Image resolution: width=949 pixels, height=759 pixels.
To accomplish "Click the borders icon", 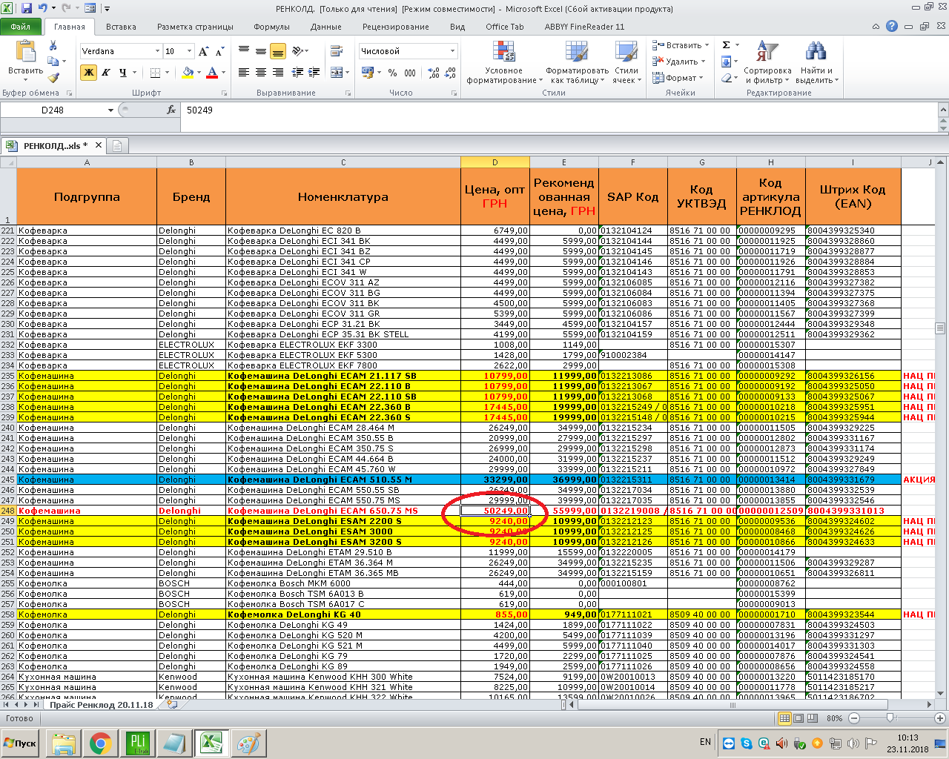I will 155,73.
